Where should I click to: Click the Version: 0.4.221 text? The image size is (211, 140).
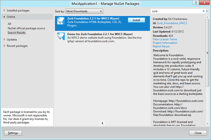click(x=162, y=27)
